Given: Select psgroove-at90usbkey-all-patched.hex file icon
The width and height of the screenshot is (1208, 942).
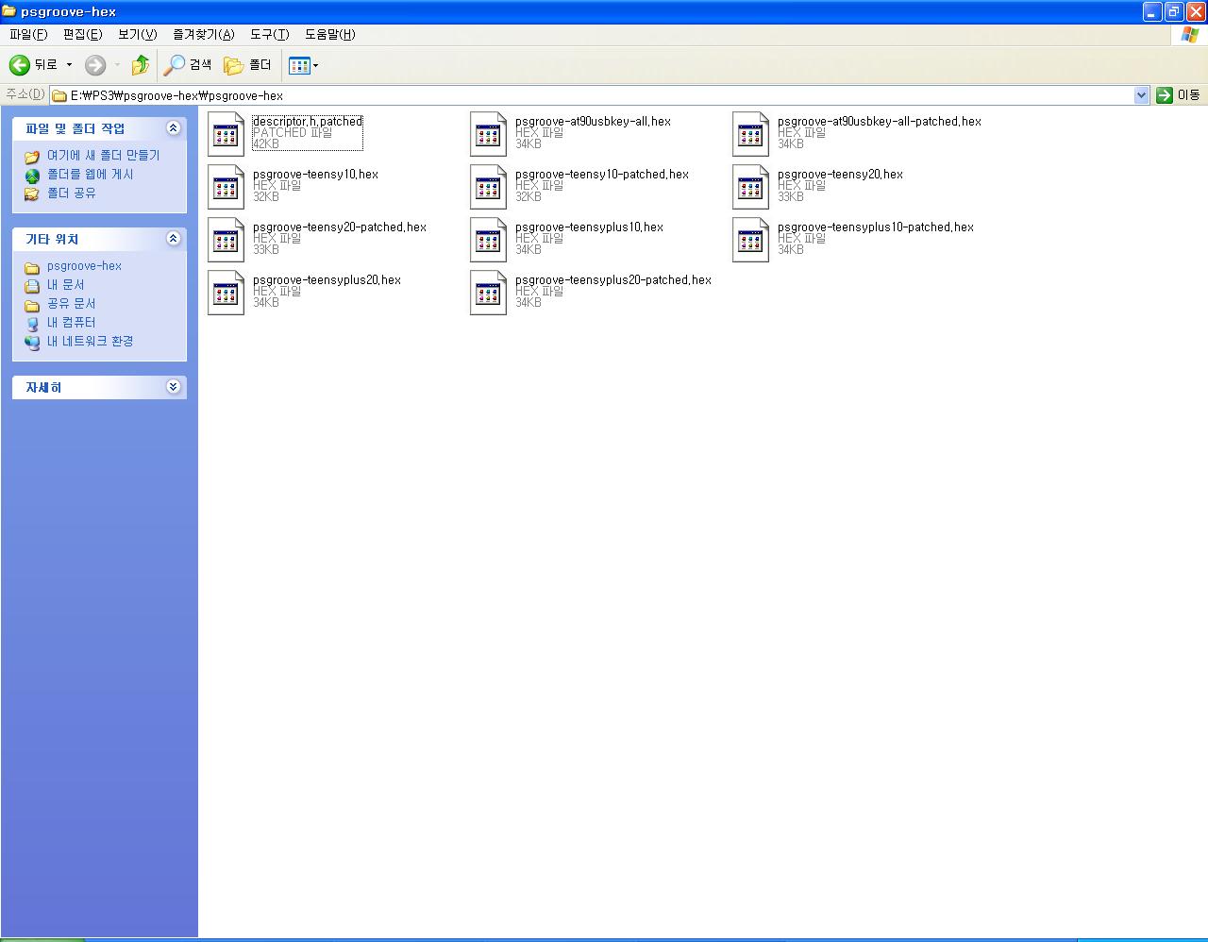Looking at the screenshot, I should 750,134.
